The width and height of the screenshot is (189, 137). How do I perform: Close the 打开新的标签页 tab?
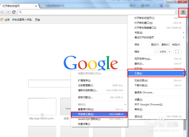(36, 6)
